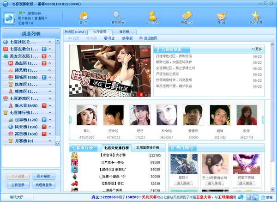Click 进入房间 under 天上8号歌舞会所
Screen dimensions: 277x202
[215, 184]
